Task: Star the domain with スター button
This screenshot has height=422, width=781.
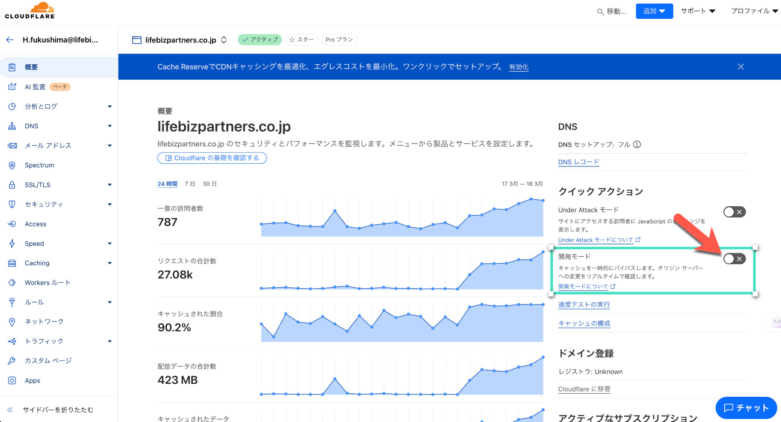Action: [x=302, y=39]
